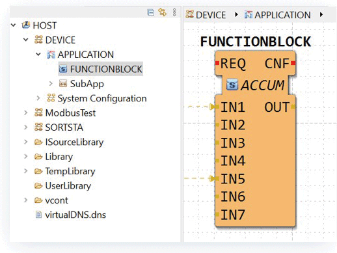
Task: Open breadcrumb dropdown arrow after APPLICATION
Action: [x=321, y=14]
